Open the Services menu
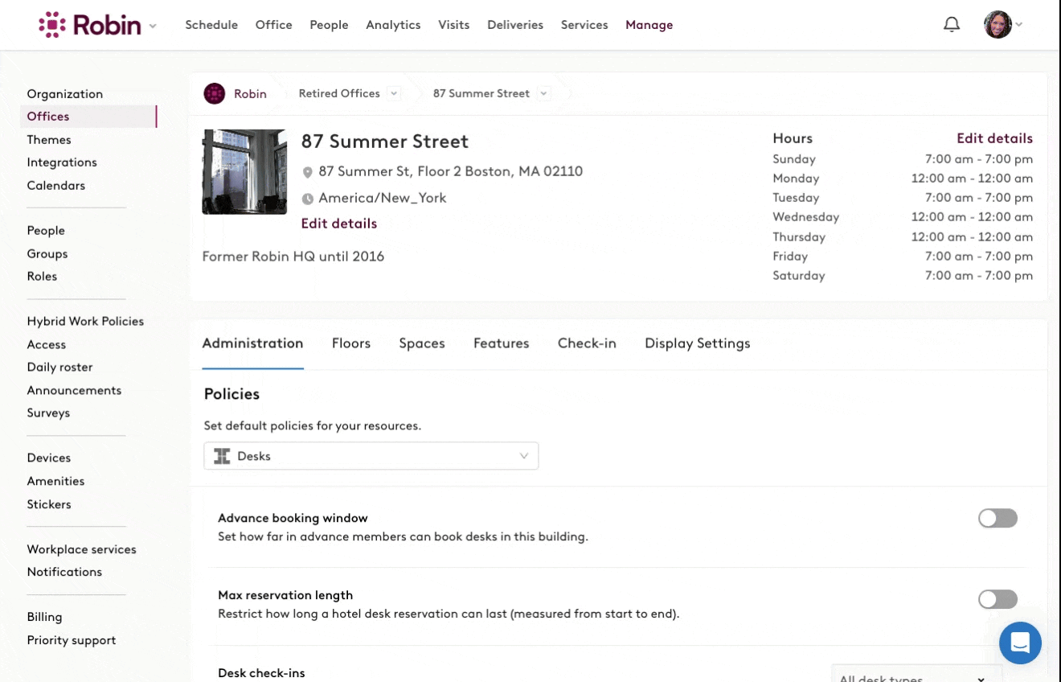Screen dimensions: 1061x682 click(584, 25)
